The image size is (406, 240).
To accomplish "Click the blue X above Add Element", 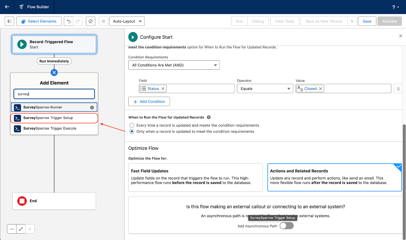I will pos(54,73).
